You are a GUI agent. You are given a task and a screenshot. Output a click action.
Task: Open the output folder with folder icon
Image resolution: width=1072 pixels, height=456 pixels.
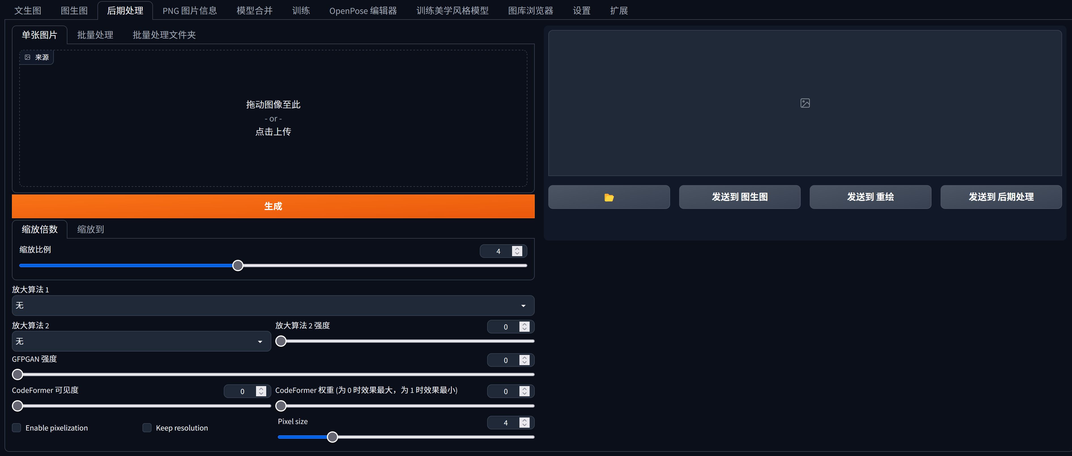[x=608, y=197]
